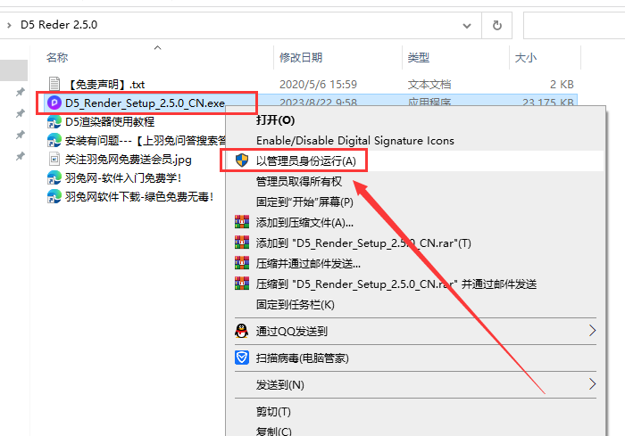625x436 pixels.
Task: Click the 安装有问题 shortcut icon
Action: 54,141
